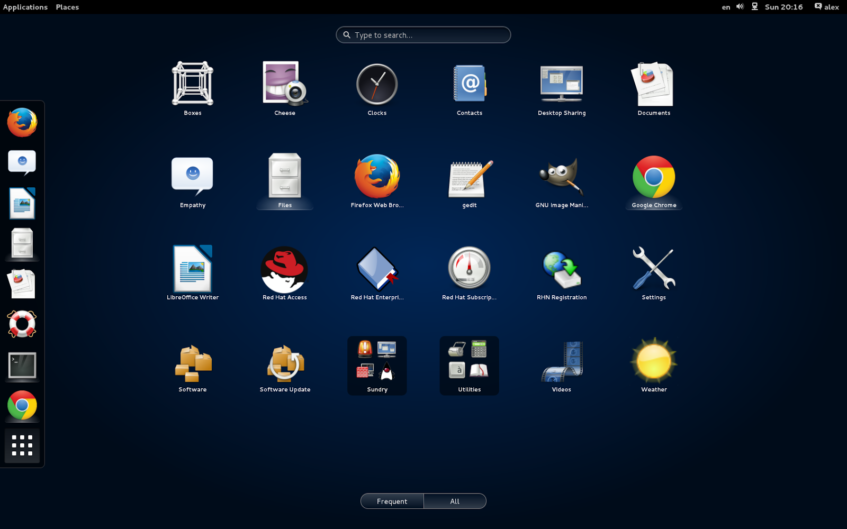Image resolution: width=847 pixels, height=529 pixels.
Task: Open the Clocks application
Action: click(x=376, y=85)
